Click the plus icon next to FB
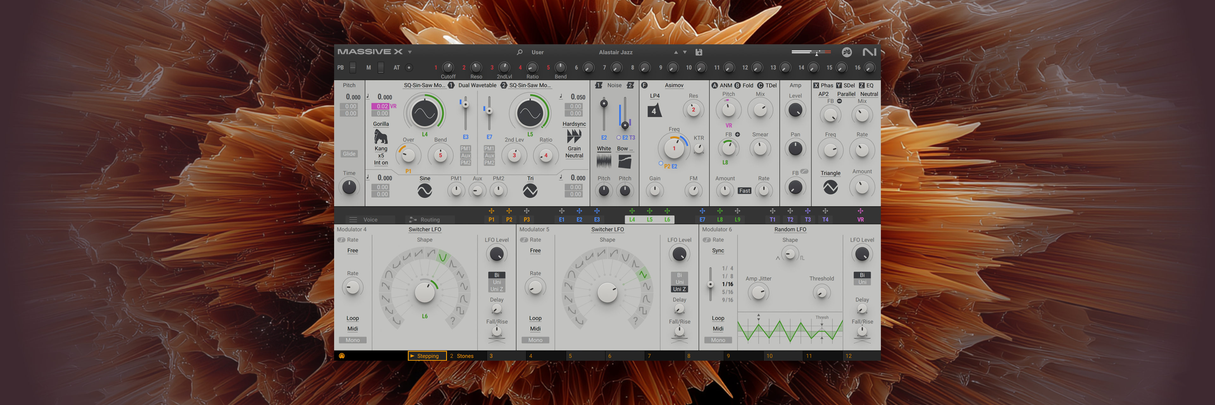 737,134
